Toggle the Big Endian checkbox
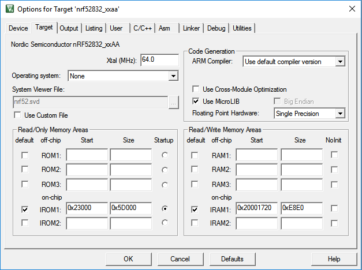This screenshot has height=270, width=362. click(277, 101)
